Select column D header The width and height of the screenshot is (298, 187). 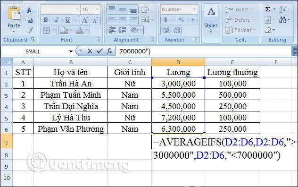178,62
